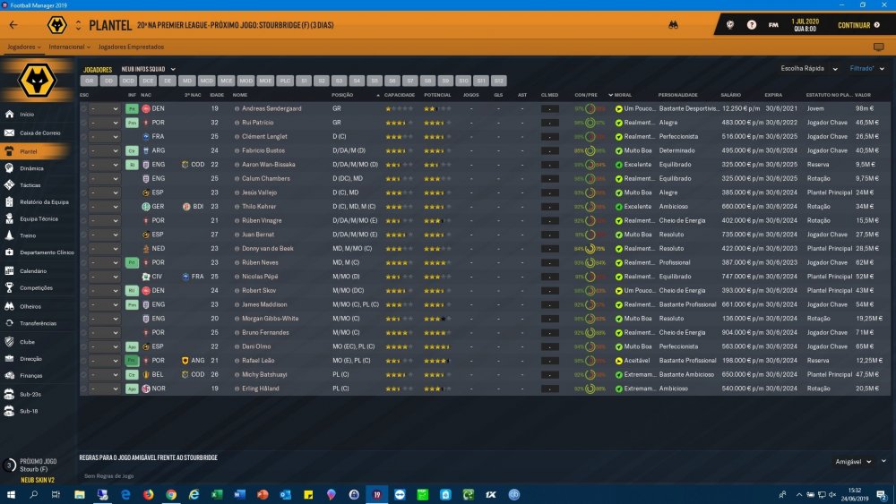Open Firefox from the taskbar
896x504 pixels.
[148, 494]
